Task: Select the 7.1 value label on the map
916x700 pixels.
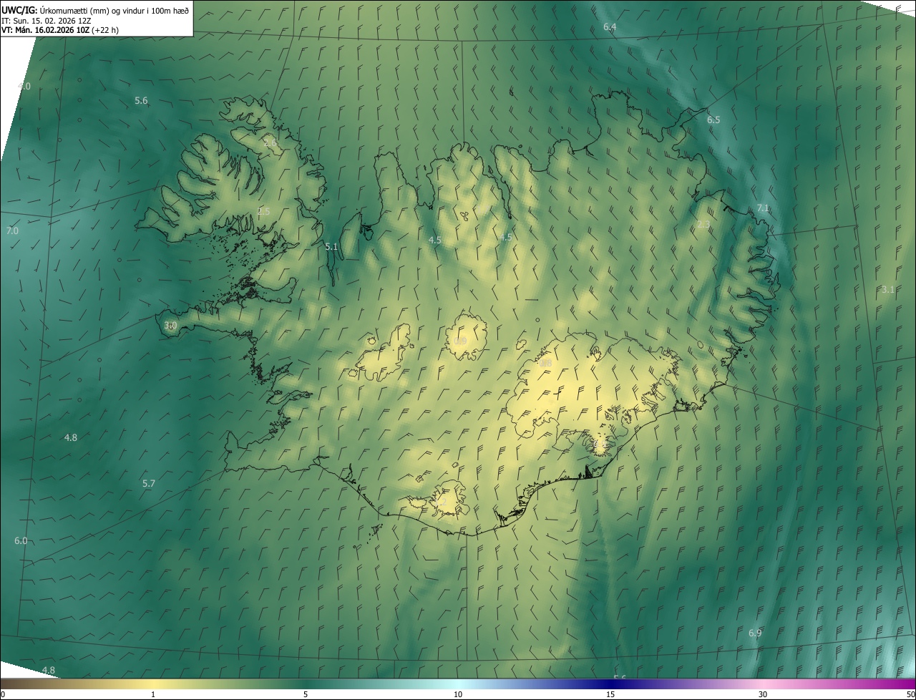Action: [763, 208]
